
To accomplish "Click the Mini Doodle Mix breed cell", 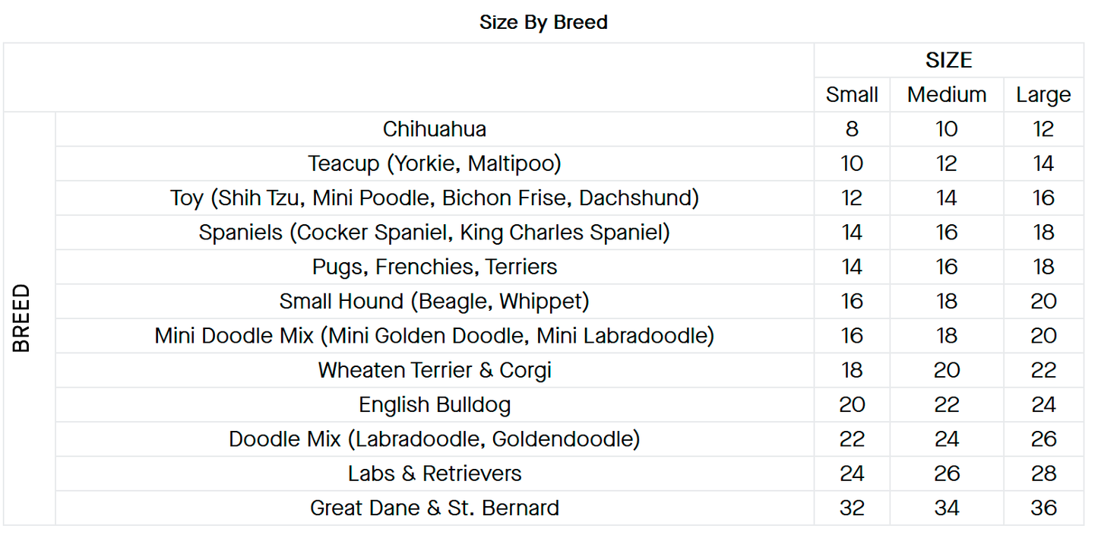I will (435, 336).
